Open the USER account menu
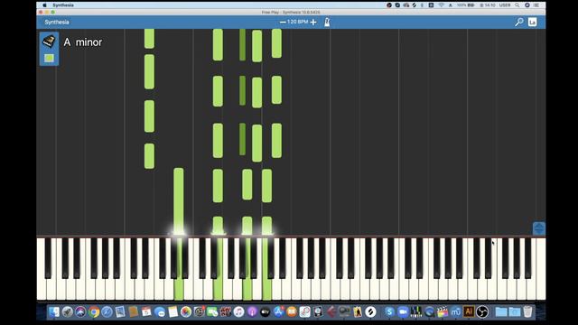This screenshot has height=325, width=578. (505, 5)
